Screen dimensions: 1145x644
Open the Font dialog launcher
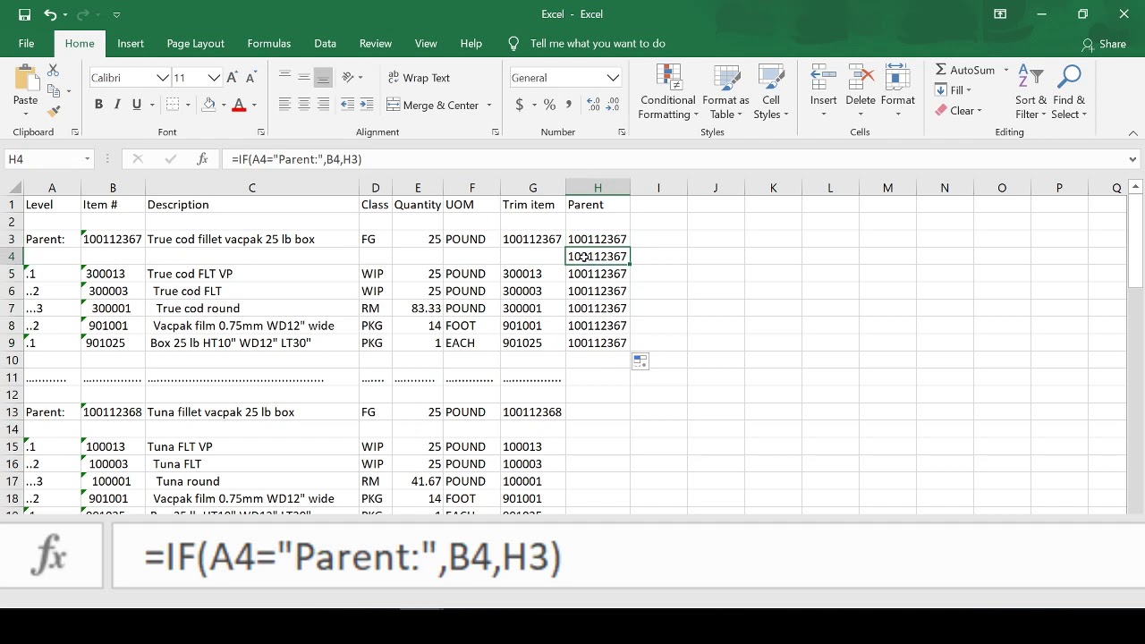(x=261, y=132)
